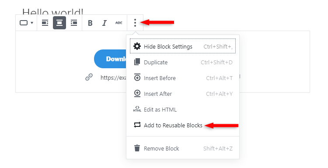Image resolution: width=328 pixels, height=168 pixels.
Task: Select the Align left icon
Action: click(45, 23)
